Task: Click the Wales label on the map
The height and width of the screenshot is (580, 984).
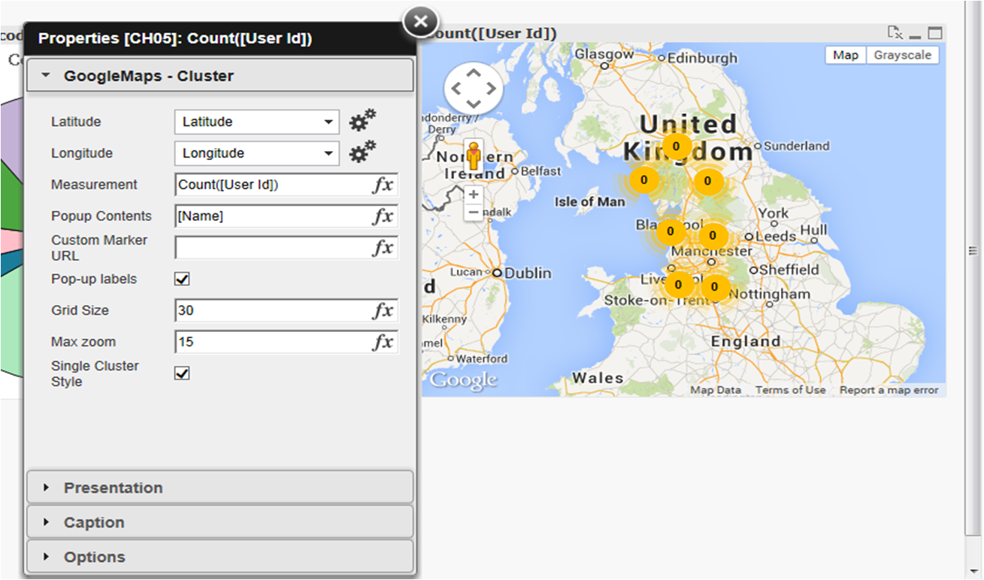Action: 598,377
